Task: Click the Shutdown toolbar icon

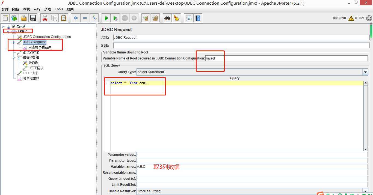Action: pyautogui.click(x=134, y=18)
